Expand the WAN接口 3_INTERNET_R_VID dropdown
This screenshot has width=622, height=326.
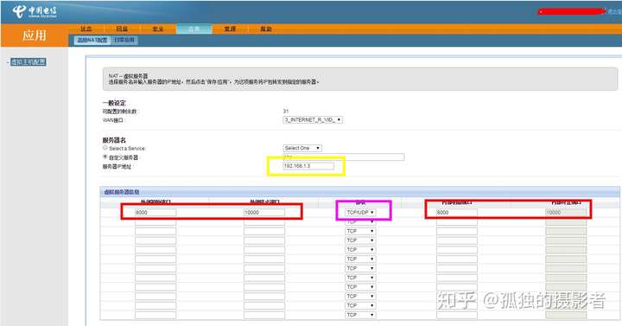pos(313,119)
